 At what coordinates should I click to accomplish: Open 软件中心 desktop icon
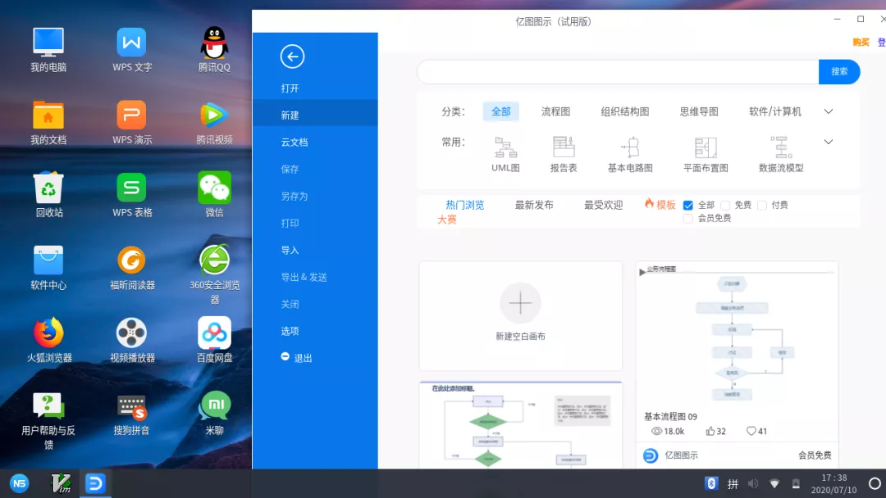(x=48, y=267)
